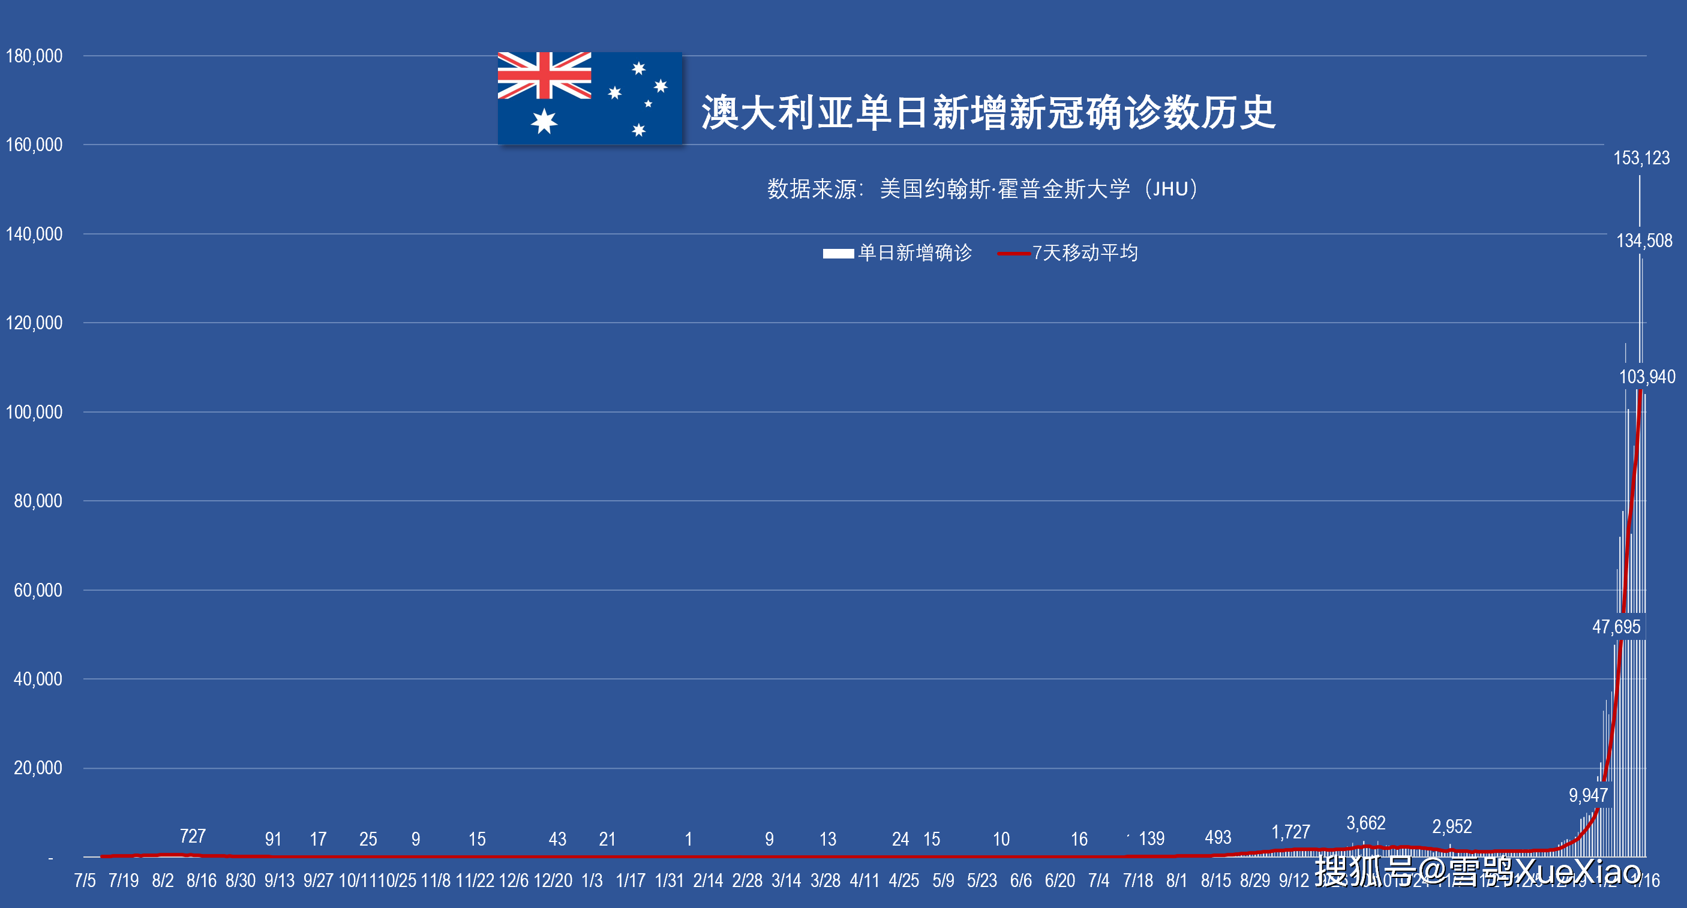Click the x-axis date 3/28
Screen dimensions: 1687x908
(x=826, y=880)
